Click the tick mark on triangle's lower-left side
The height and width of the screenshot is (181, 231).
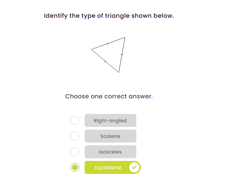tap(105, 61)
